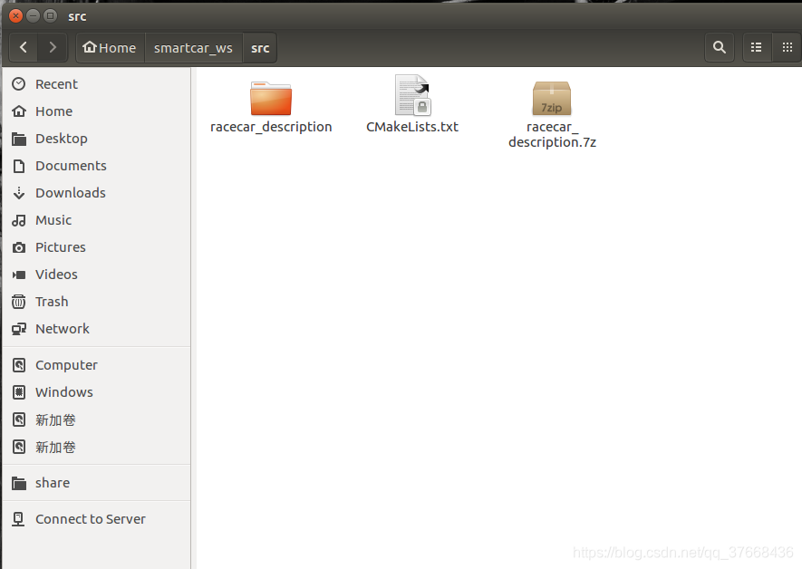Open Pictures label in the sidebar
Screen dimensions: 802x569
coord(61,247)
